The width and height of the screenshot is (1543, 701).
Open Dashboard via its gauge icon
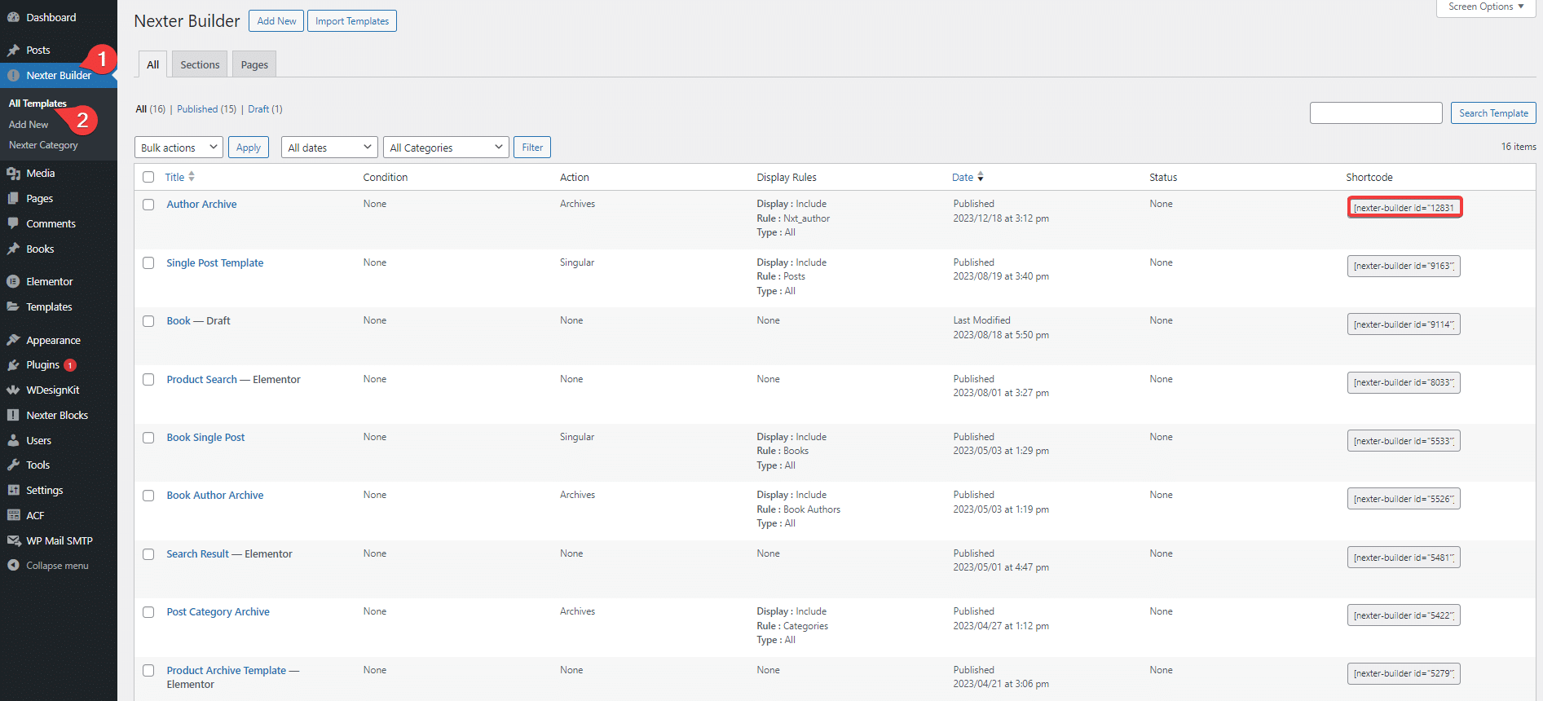(13, 17)
